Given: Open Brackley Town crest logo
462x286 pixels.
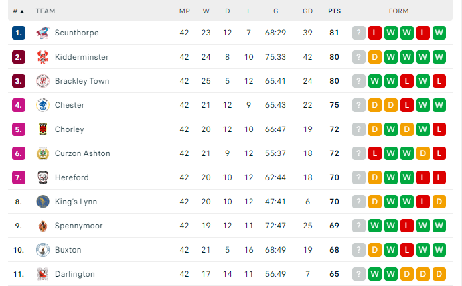Looking at the screenshot, I should (43, 81).
